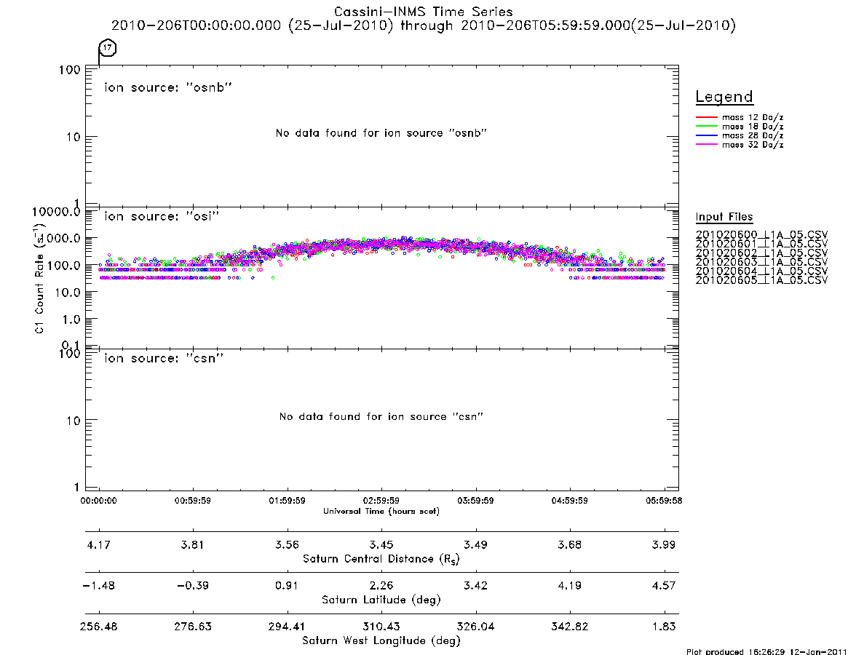Click the ion source "csn" panel label
This screenshot has height=655, width=848.
click(164, 358)
